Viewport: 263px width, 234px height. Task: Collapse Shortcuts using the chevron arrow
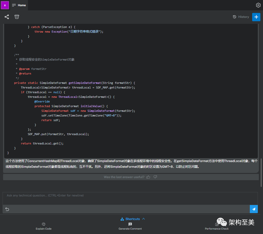[x=144, y=219]
